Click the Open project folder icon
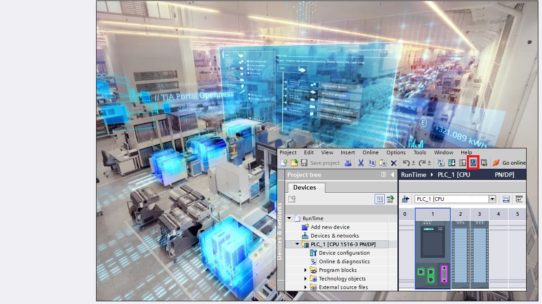 tap(294, 163)
